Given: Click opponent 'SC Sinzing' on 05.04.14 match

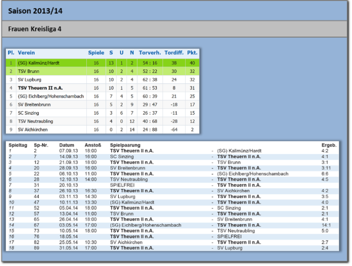Looking at the screenshot, I should pyautogui.click(x=229, y=208).
